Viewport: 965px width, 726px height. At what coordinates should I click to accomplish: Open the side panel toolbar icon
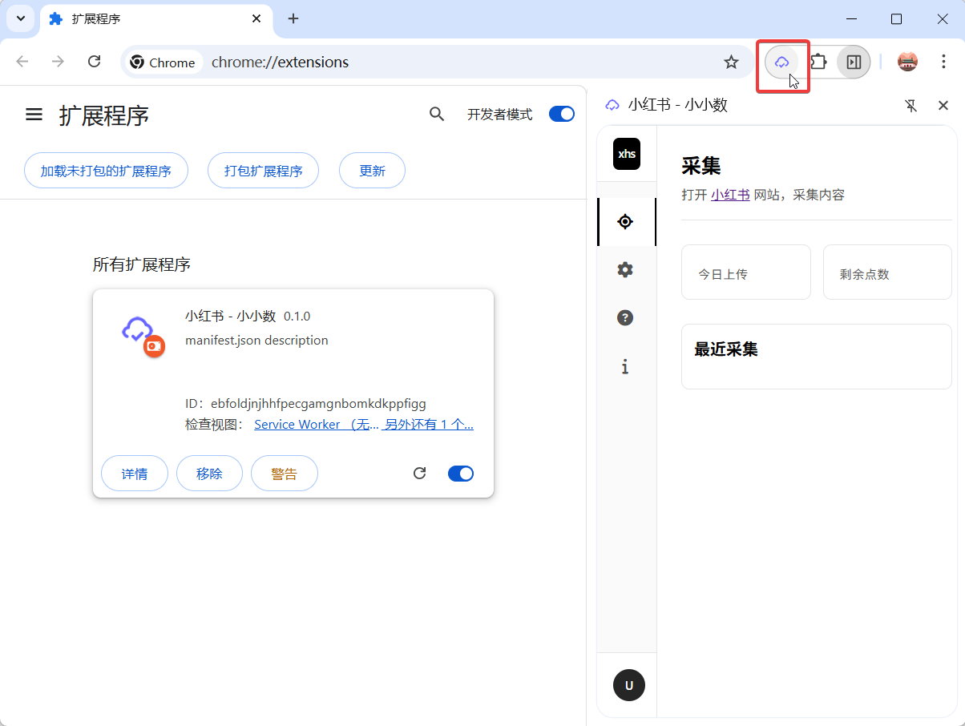pos(854,61)
